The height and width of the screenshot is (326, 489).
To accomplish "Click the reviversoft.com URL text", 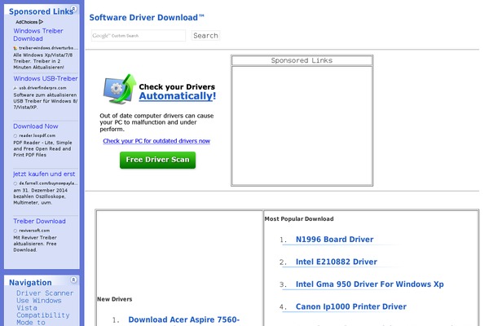I will [34, 231].
